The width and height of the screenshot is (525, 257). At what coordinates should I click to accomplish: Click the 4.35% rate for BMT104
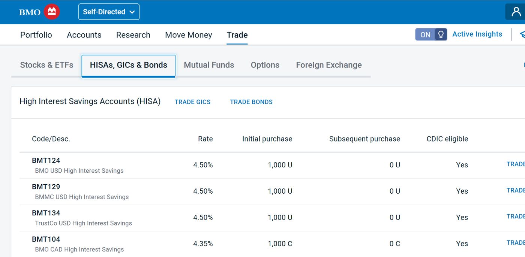(x=203, y=244)
